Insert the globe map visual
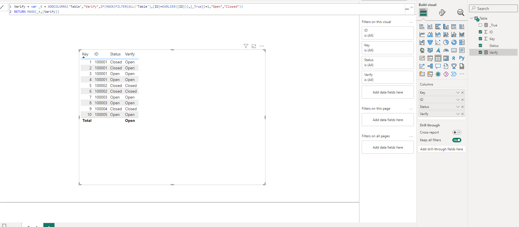 coord(422,50)
